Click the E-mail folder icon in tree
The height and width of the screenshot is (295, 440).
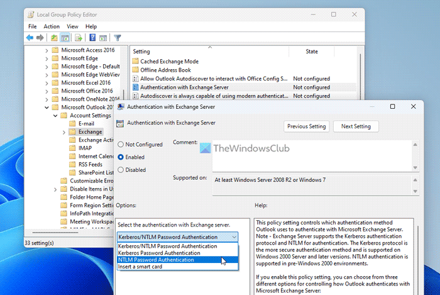point(72,123)
